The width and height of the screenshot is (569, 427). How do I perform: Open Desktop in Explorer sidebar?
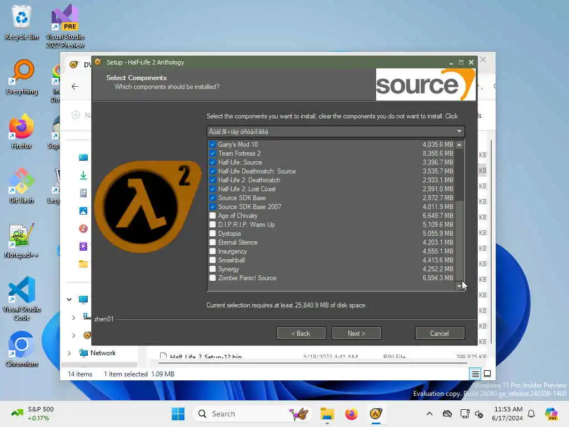tap(83, 157)
